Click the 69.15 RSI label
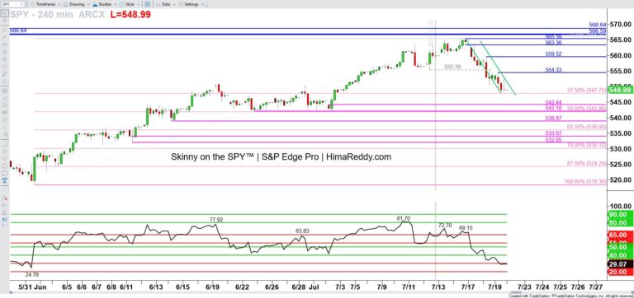 [x=466, y=228]
